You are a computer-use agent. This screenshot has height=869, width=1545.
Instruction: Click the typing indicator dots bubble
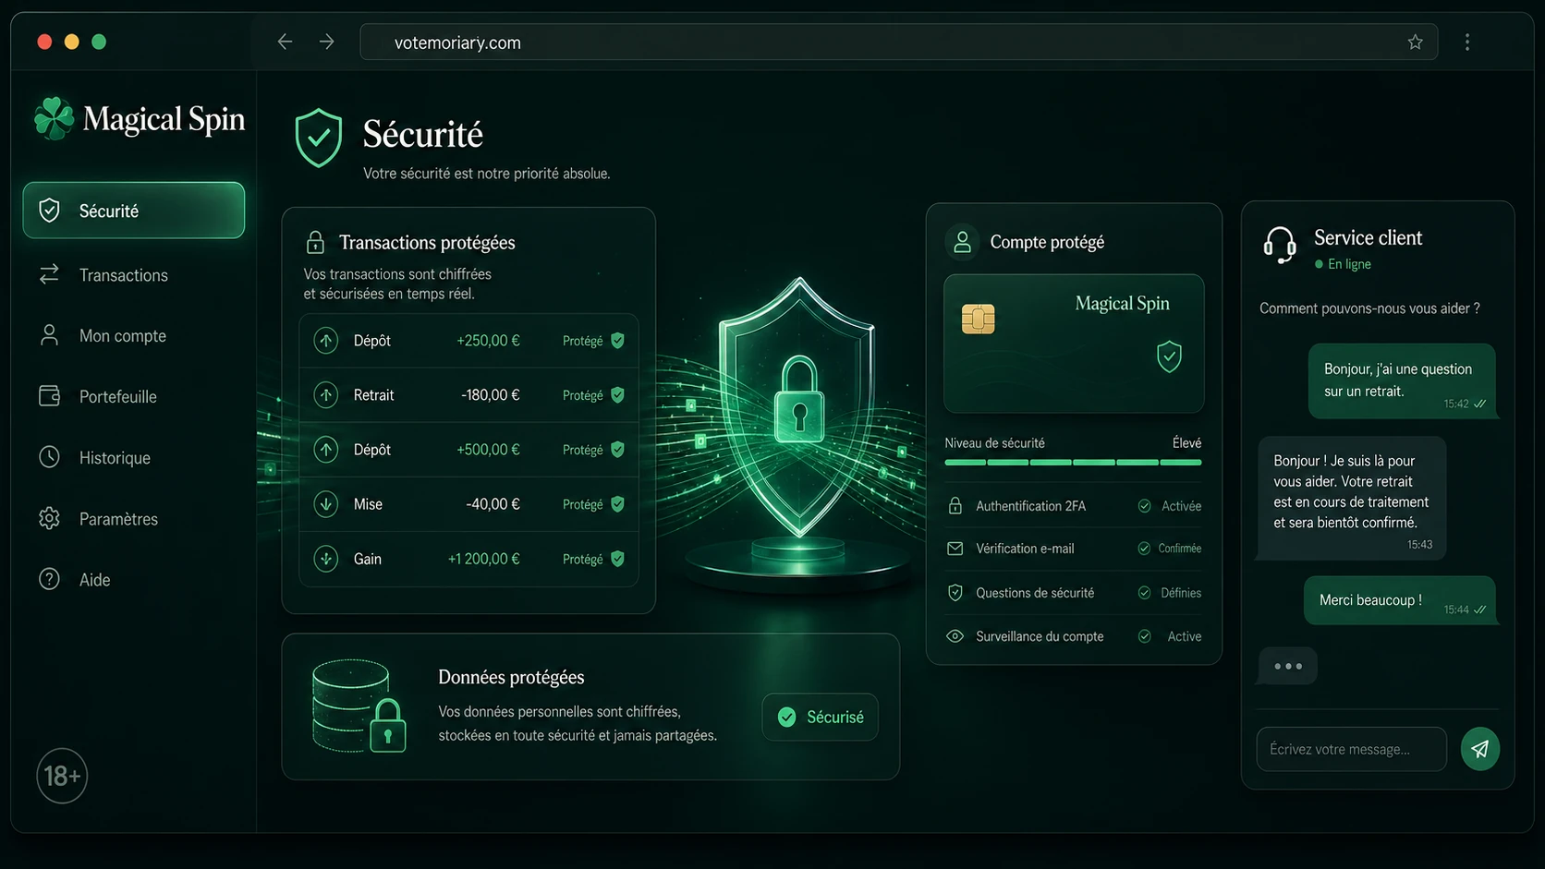1288,666
